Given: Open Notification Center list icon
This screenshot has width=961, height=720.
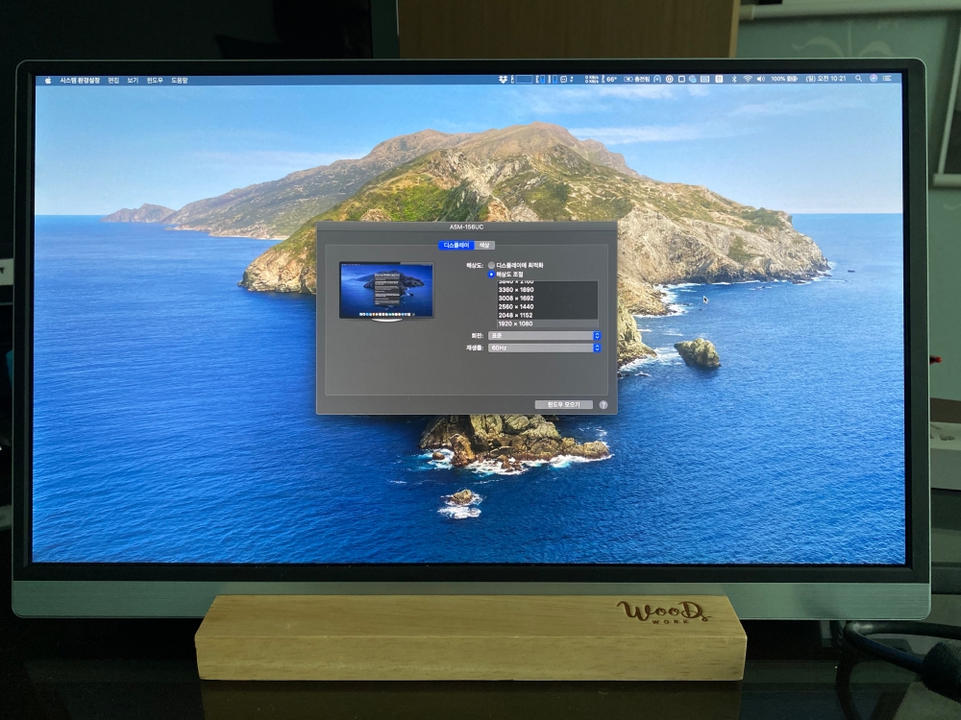Looking at the screenshot, I should (x=887, y=79).
